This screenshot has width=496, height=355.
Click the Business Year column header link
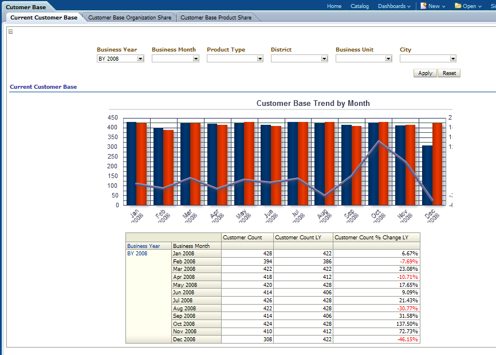click(143, 246)
